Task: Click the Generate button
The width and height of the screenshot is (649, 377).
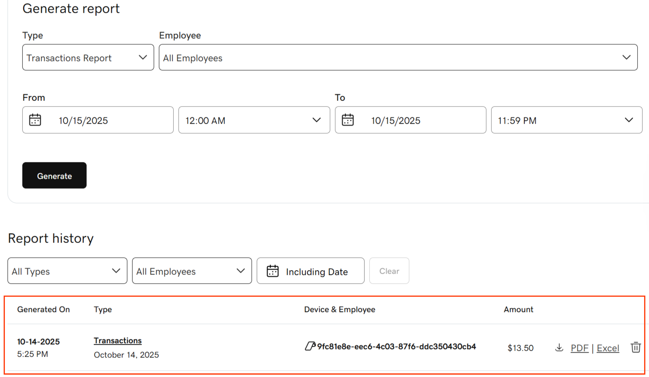Action: [54, 175]
